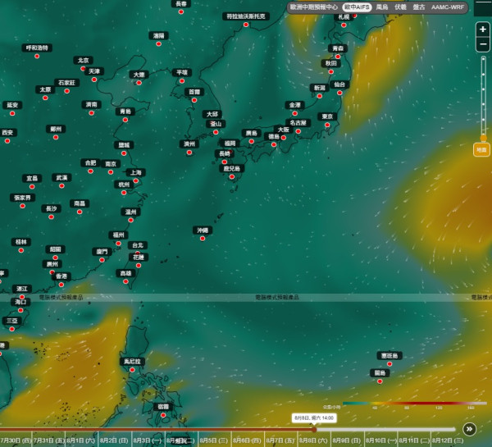Viewport: 492px width, 447px height.
Task: Select the 高雄 city marker
Action: [x=125, y=281]
